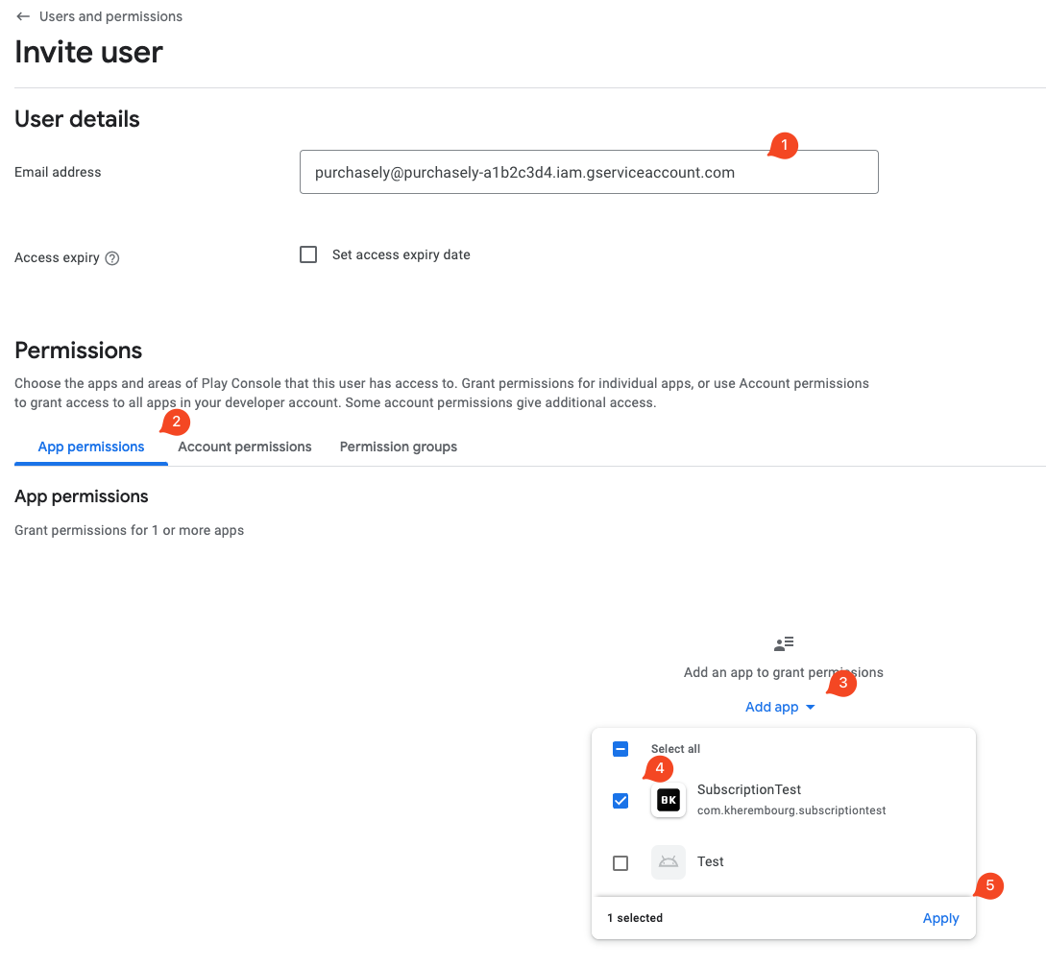The image size is (1046, 967).
Task: Focus the Email address input field
Action: click(589, 172)
